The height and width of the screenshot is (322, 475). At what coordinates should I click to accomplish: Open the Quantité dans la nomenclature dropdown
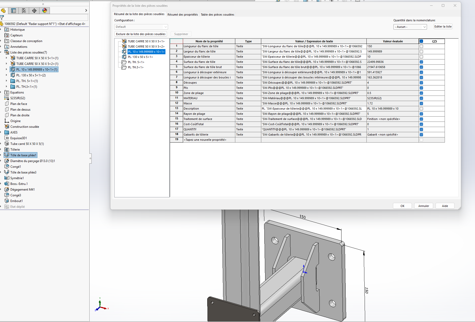coord(410,27)
